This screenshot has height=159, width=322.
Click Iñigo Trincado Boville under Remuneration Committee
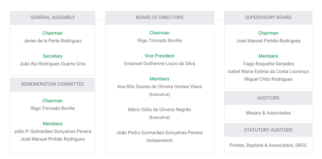pyautogui.click(x=53, y=109)
